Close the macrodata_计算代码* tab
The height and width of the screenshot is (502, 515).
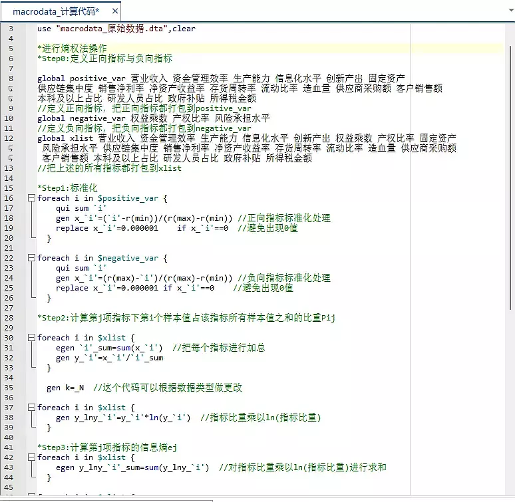coord(115,11)
